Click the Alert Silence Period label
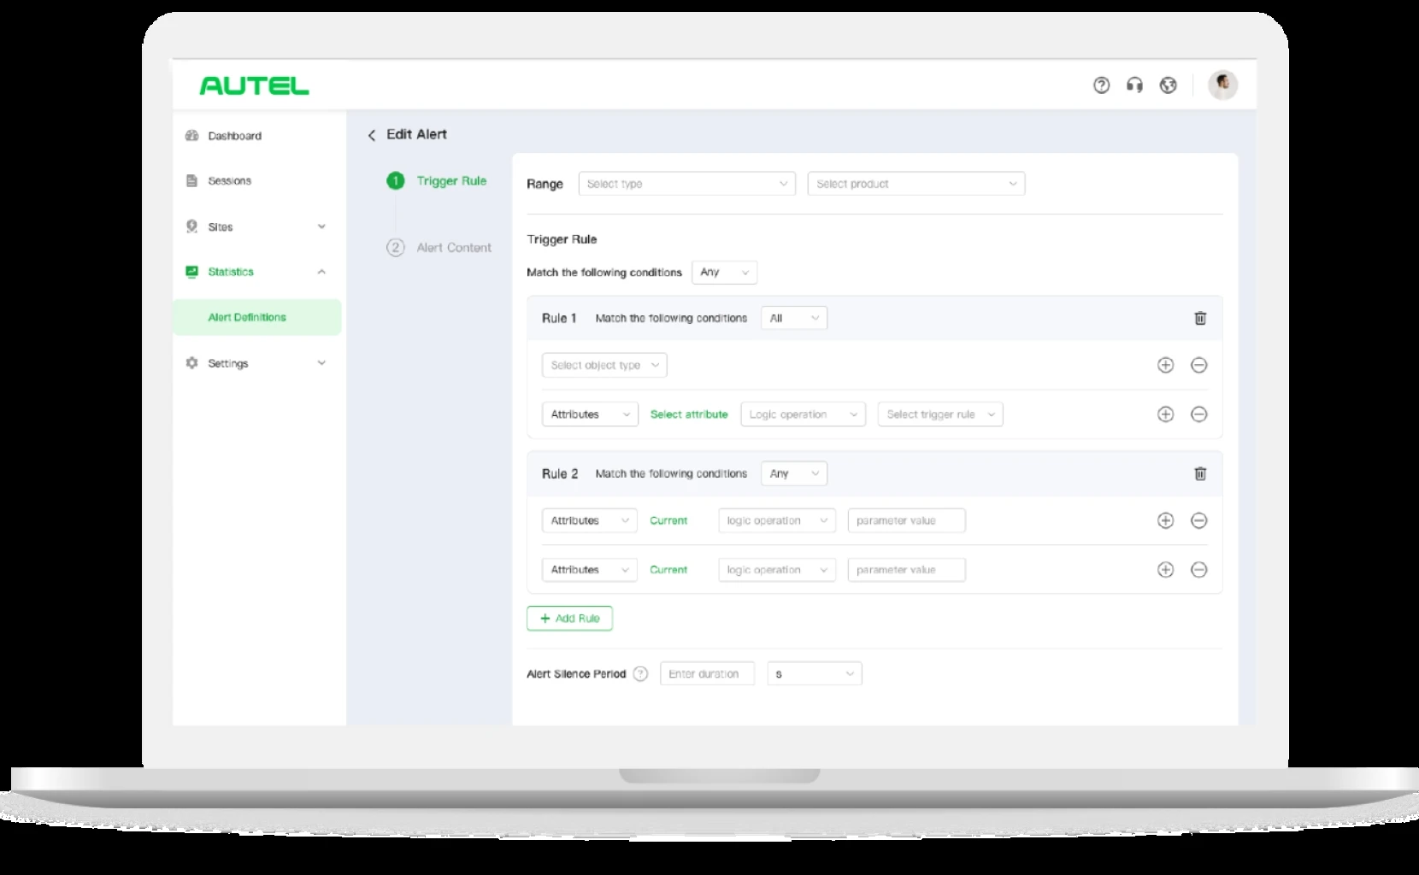This screenshot has height=875, width=1419. (x=576, y=674)
